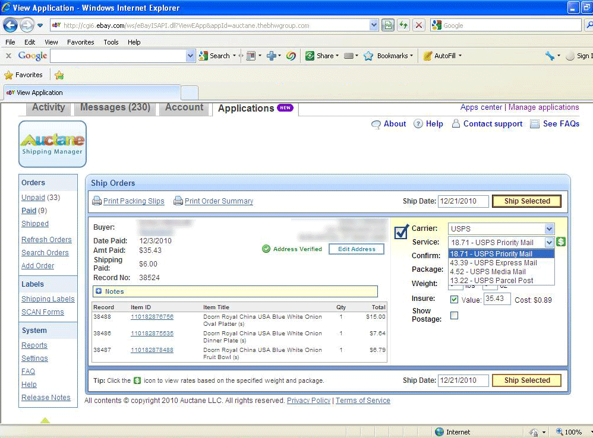Click the See FAQs document icon
The height and width of the screenshot is (438, 593).
[x=535, y=124]
